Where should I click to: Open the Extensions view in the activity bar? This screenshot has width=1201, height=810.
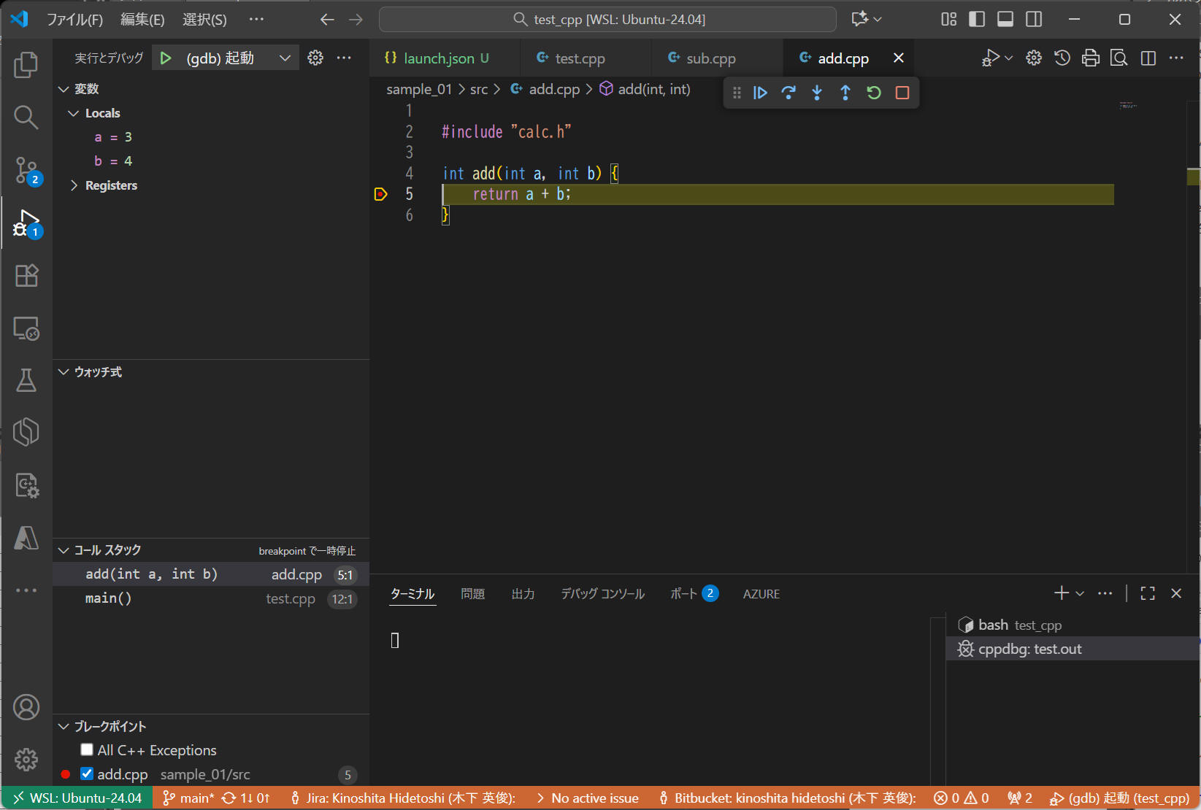pyautogui.click(x=26, y=275)
